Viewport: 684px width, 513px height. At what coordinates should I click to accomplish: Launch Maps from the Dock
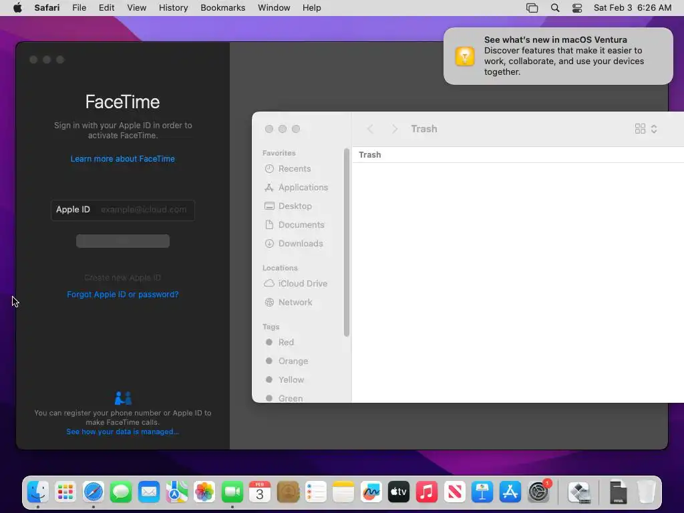point(176,492)
